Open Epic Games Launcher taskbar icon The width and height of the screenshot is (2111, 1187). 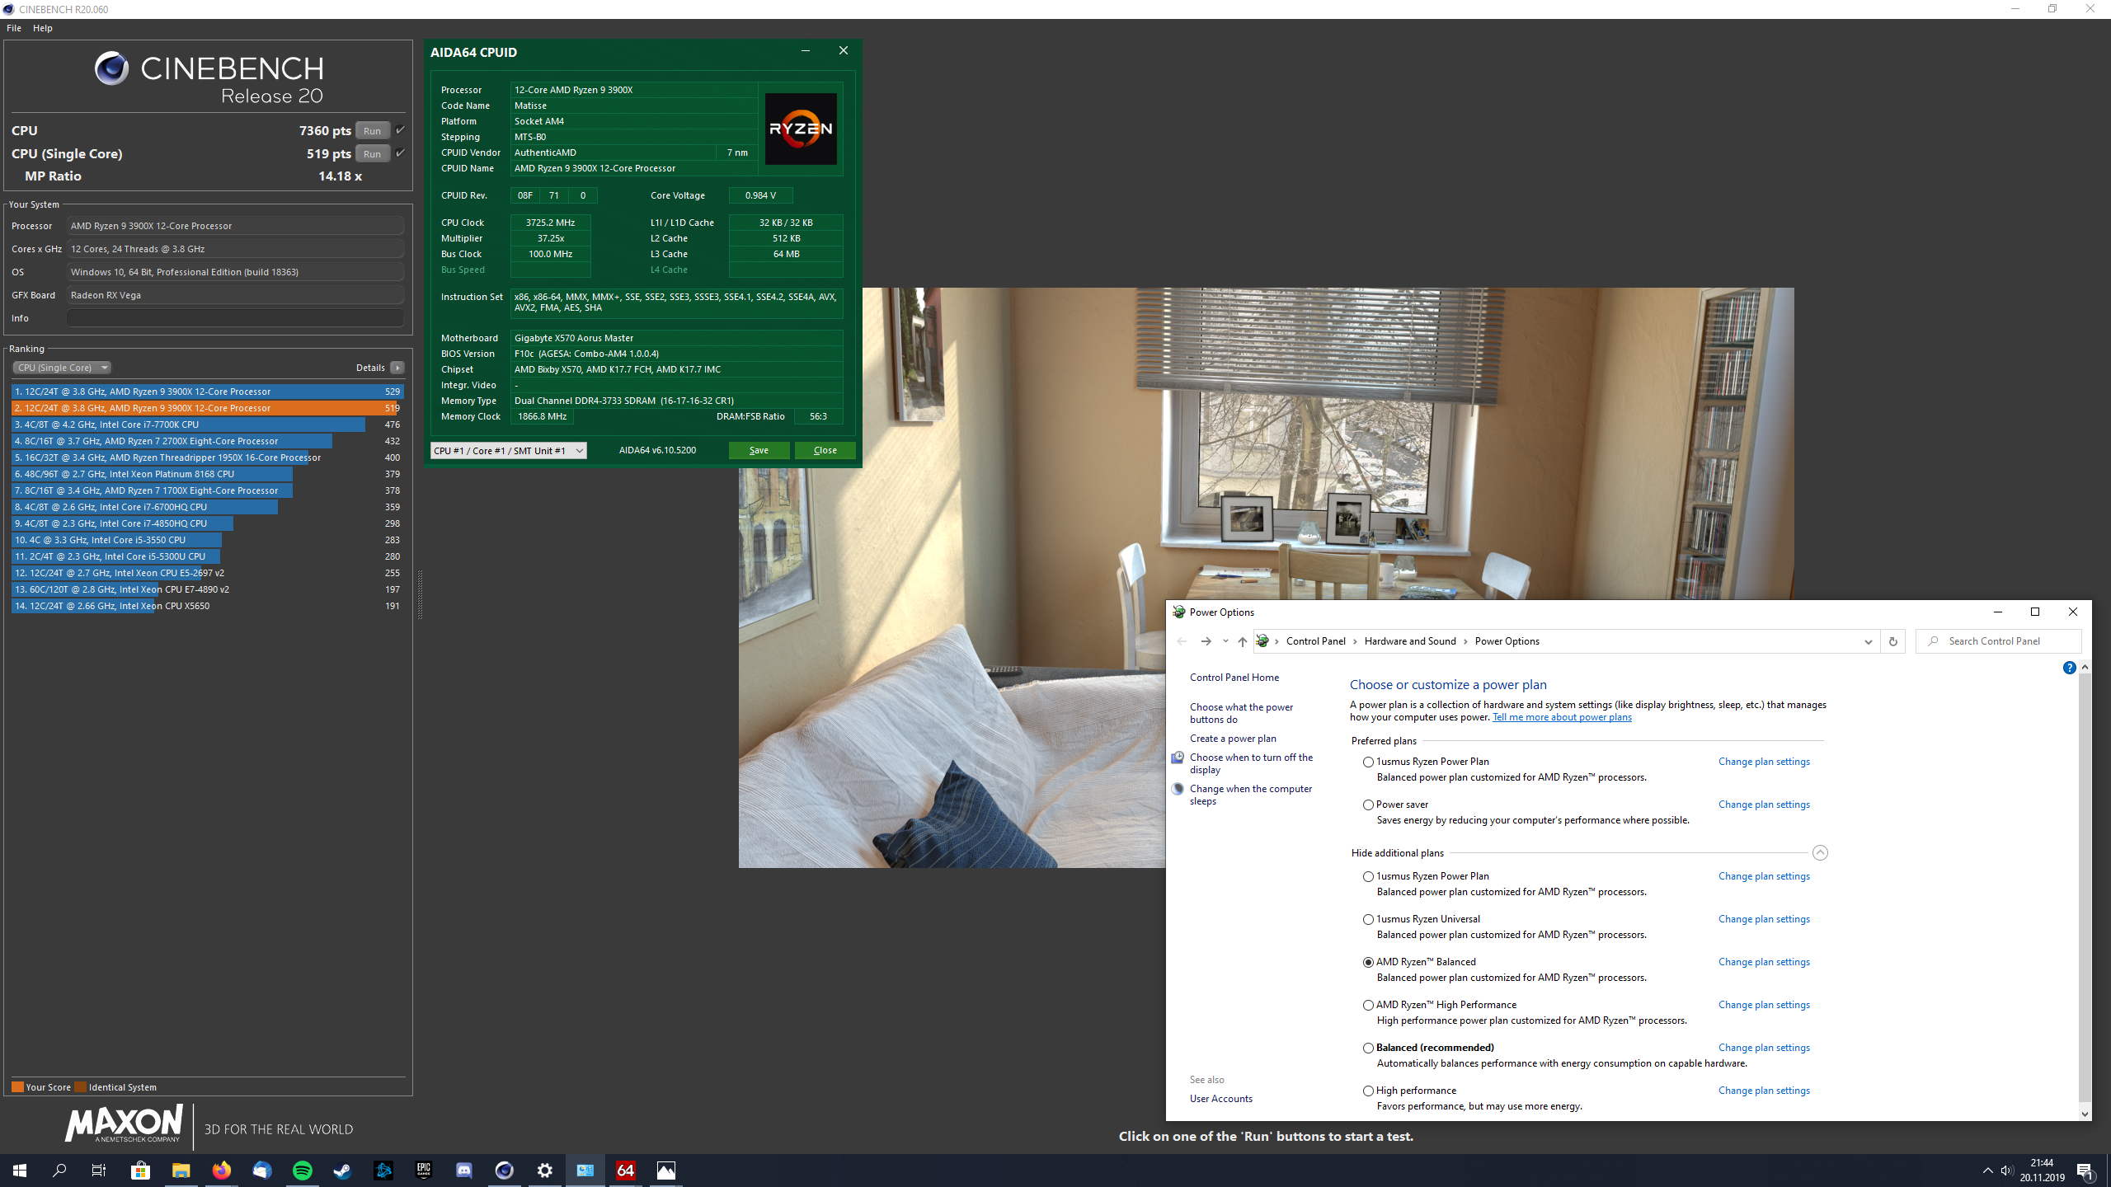[x=424, y=1170]
